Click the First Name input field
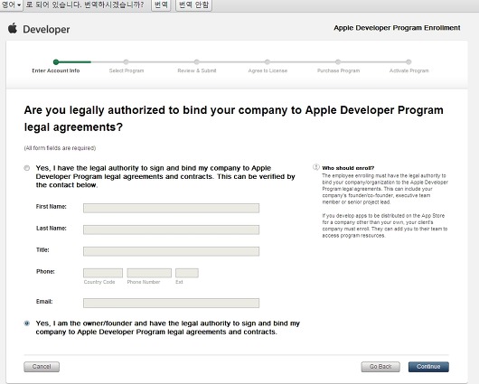 tap(171, 208)
